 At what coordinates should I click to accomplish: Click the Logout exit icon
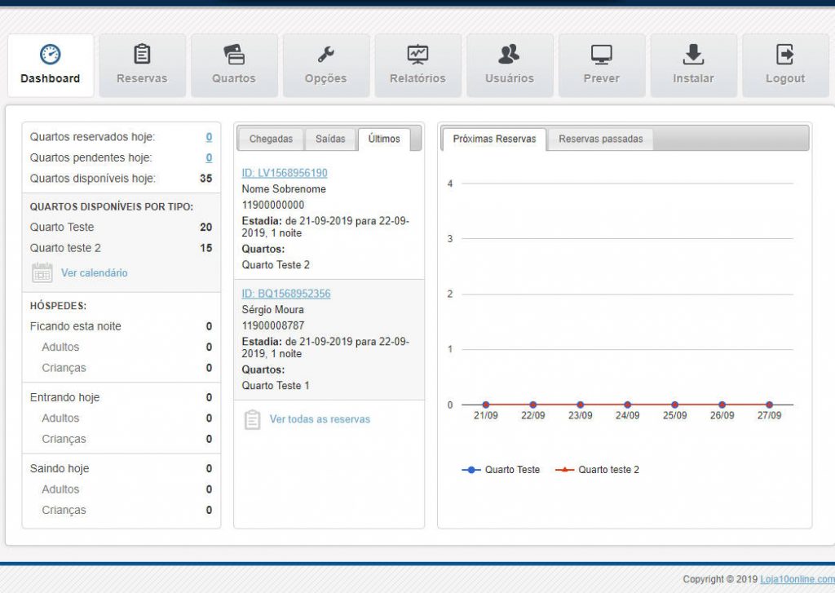(x=784, y=55)
